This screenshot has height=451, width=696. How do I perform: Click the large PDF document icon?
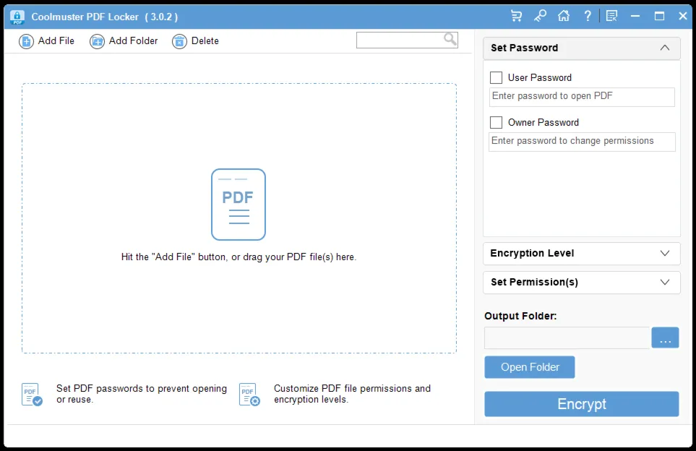239,205
